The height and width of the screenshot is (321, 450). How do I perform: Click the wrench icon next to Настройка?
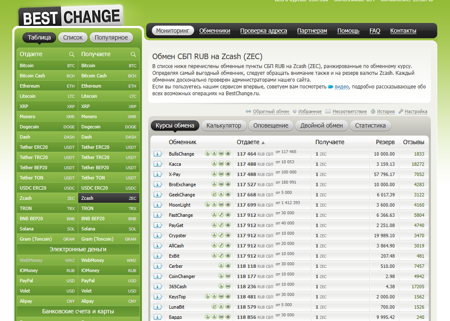[x=401, y=111]
